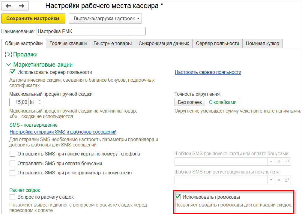Open the Номинал купюр tab

pos(262,44)
